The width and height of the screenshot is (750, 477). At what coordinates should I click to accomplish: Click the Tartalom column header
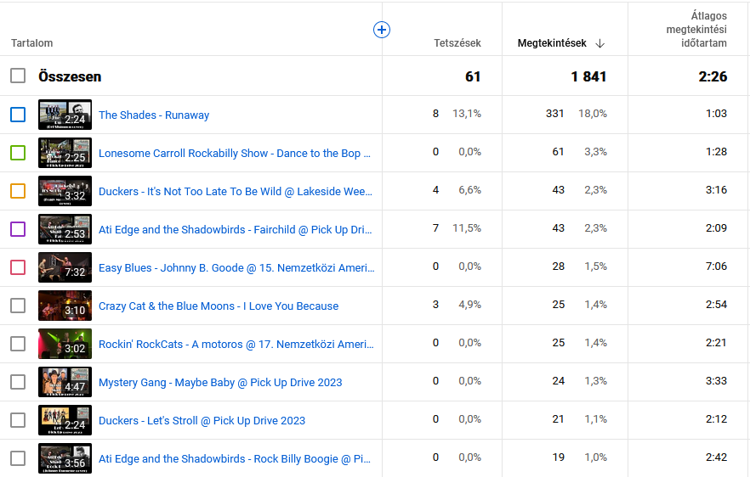tap(32, 43)
